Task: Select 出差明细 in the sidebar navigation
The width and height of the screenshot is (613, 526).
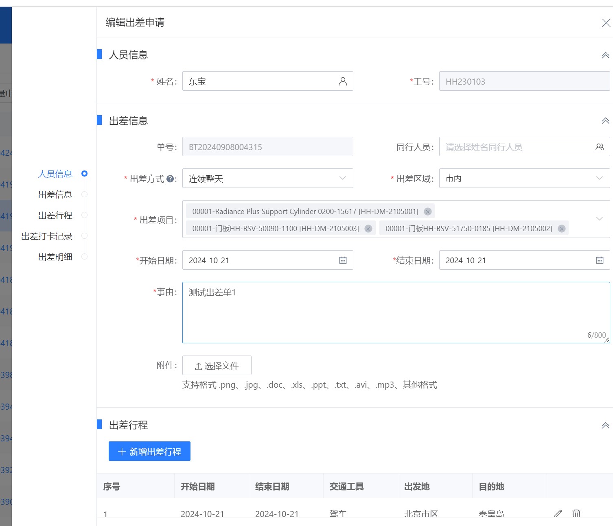Action: click(x=55, y=256)
